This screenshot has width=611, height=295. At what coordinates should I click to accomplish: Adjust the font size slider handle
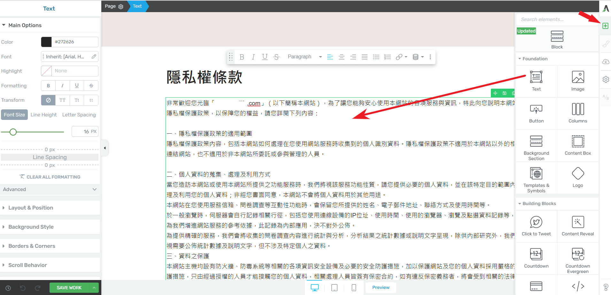pyautogui.click(x=13, y=132)
